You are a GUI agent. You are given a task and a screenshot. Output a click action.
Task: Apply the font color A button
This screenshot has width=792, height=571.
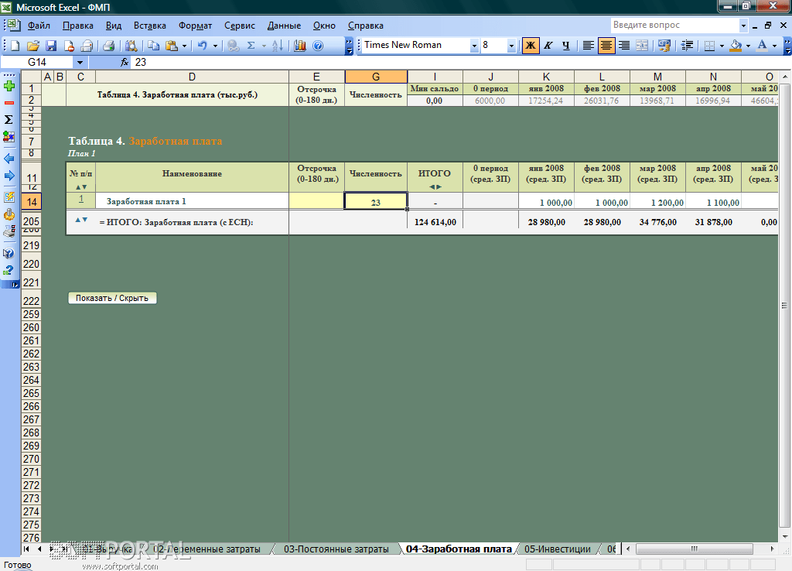(762, 46)
